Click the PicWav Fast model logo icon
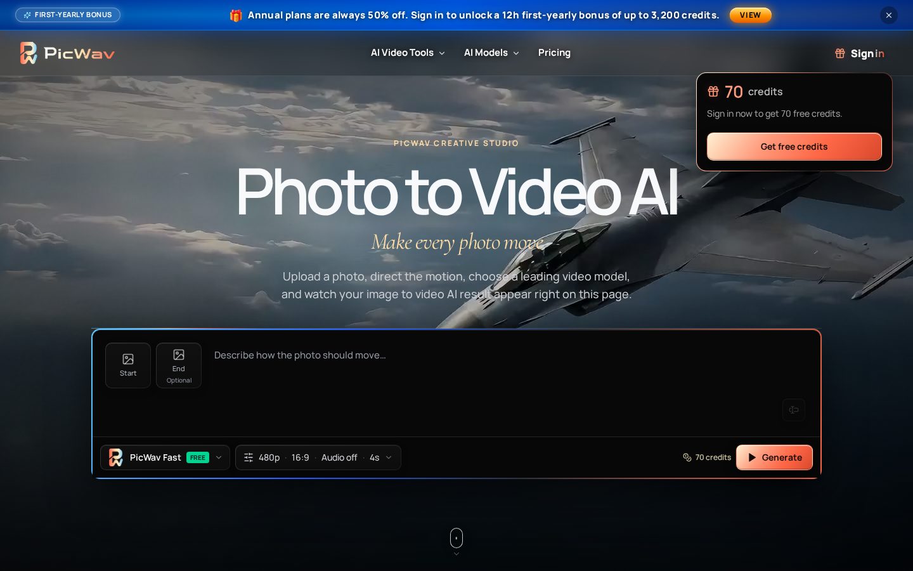This screenshot has width=913, height=571. (116, 457)
